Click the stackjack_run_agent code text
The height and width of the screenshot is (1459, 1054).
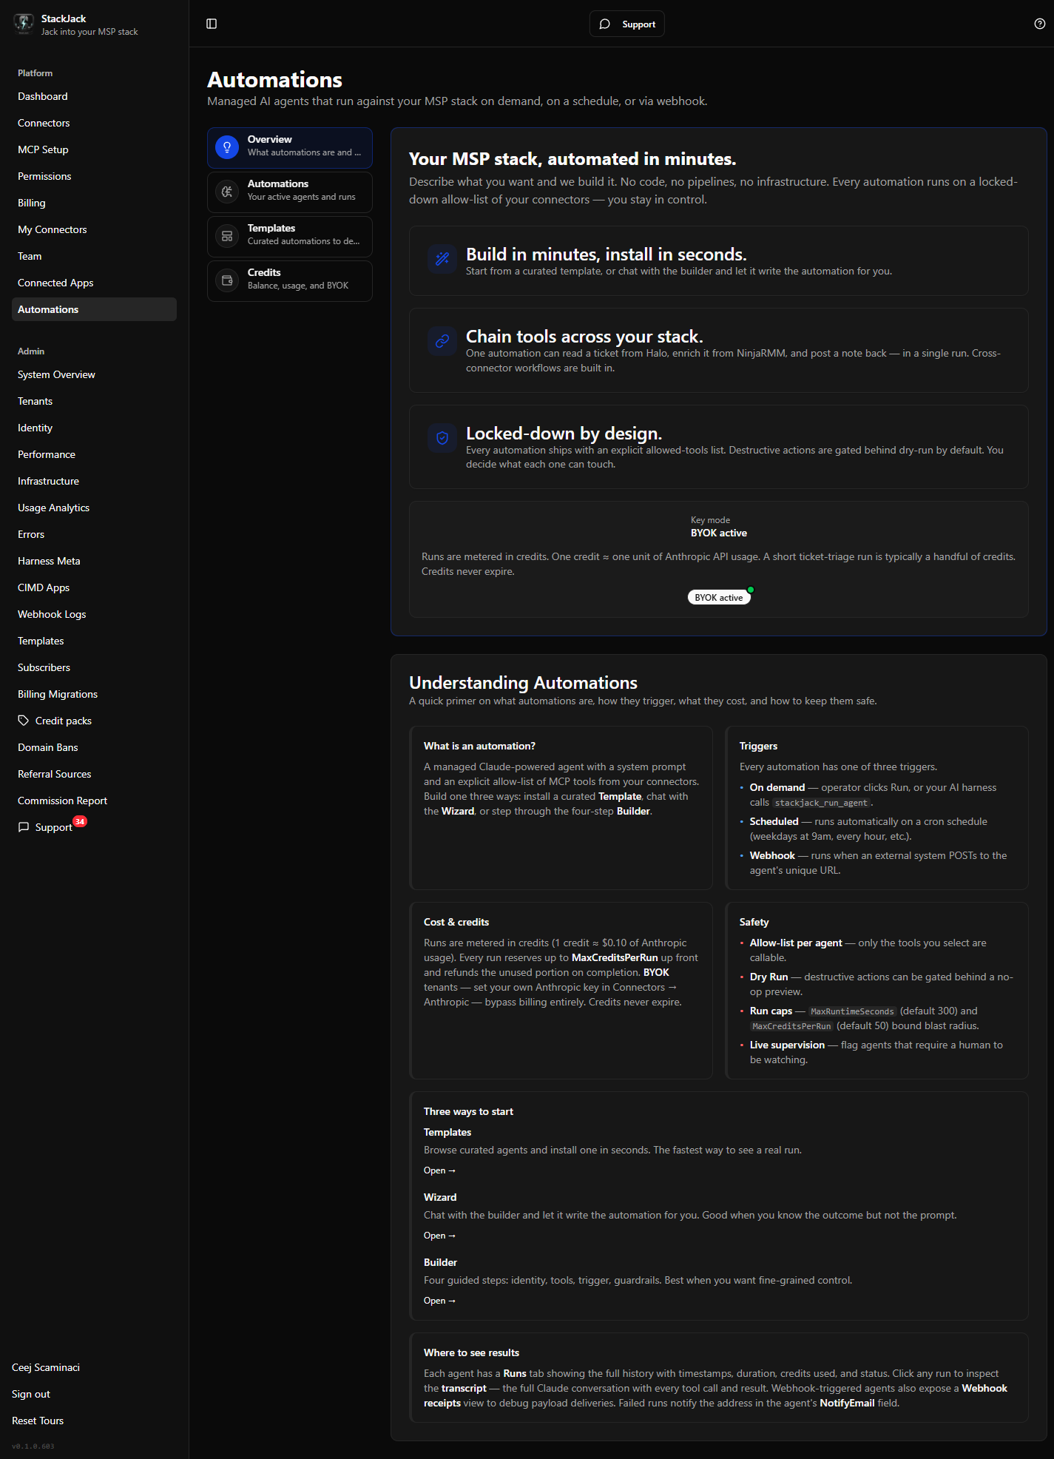coord(821,803)
